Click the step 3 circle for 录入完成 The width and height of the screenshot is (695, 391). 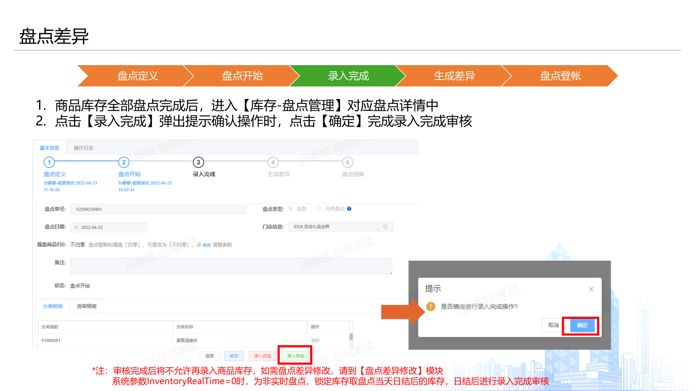click(199, 162)
